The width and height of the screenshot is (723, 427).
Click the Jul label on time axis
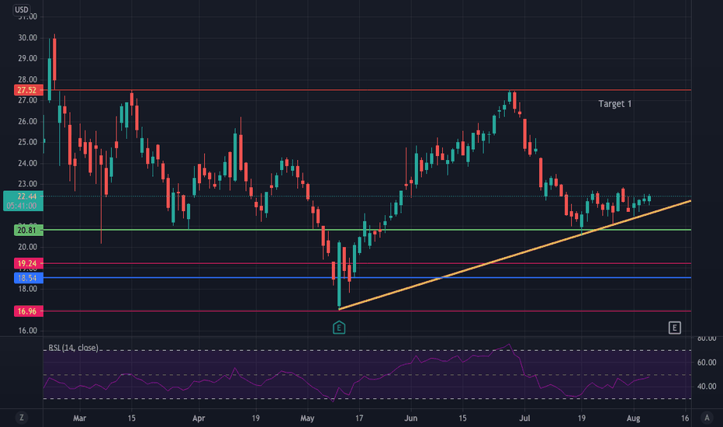524,418
